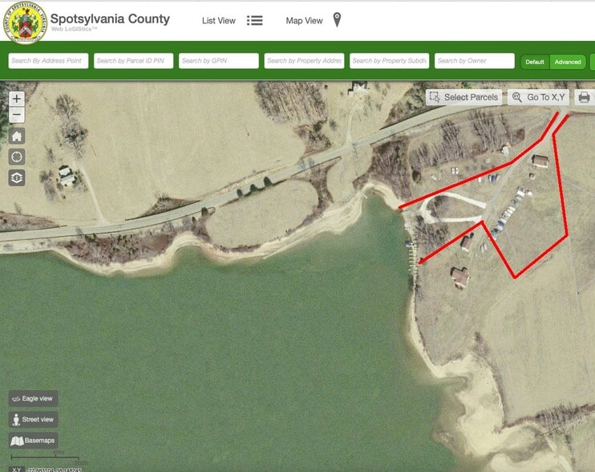Zoom out with the minus button
Screen dimensions: 595x472
point(17,115)
